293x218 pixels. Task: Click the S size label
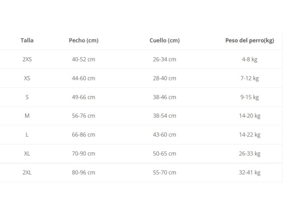[x=27, y=97]
